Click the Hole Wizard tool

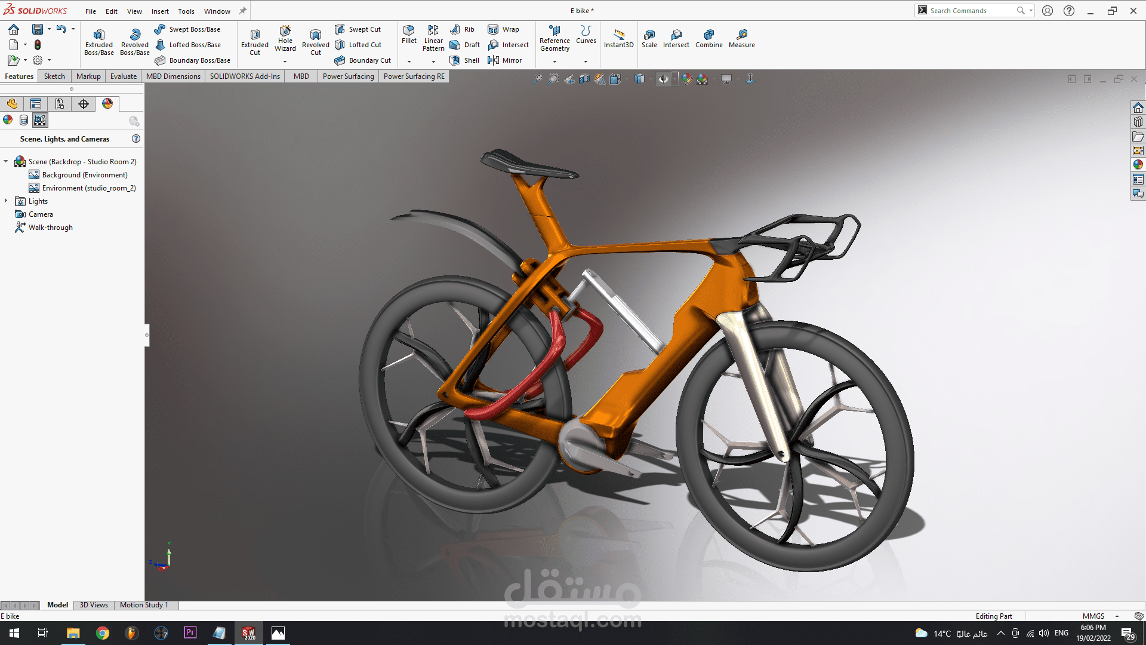[285, 38]
